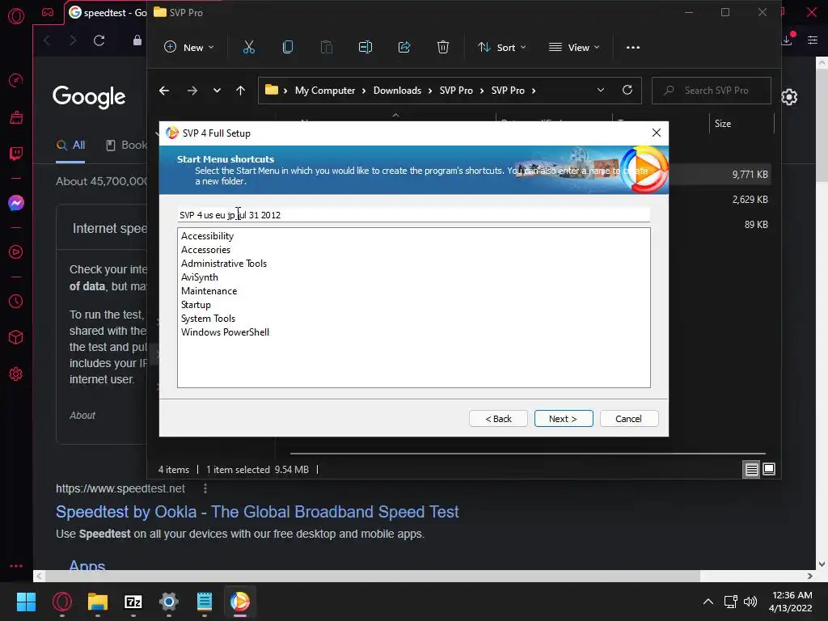The height and width of the screenshot is (621, 828).
Task: Open the Sort dropdown in File Explorer
Action: pos(501,48)
